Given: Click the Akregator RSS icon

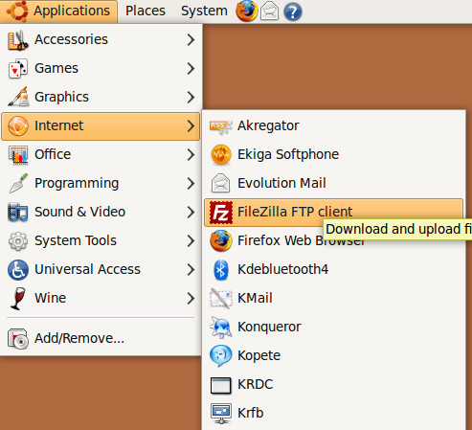Looking at the screenshot, I should pos(220,126).
